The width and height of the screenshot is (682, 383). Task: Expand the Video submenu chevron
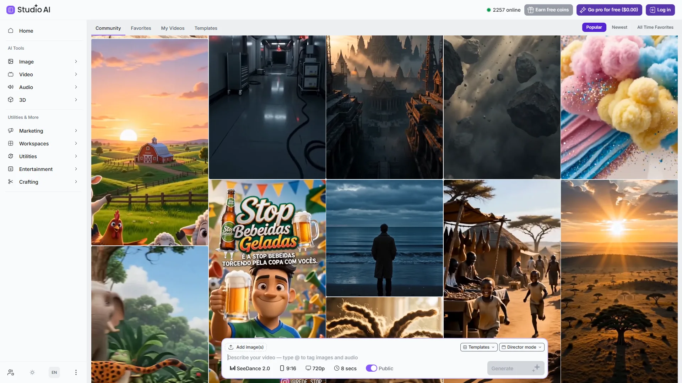pyautogui.click(x=76, y=74)
